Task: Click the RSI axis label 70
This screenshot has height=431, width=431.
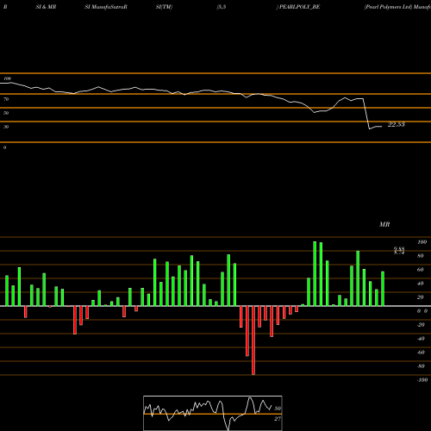Action: tap(6, 99)
